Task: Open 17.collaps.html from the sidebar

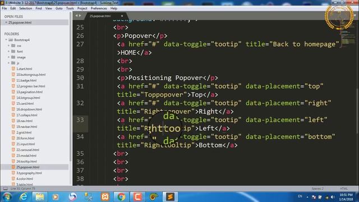Action: coord(26,115)
